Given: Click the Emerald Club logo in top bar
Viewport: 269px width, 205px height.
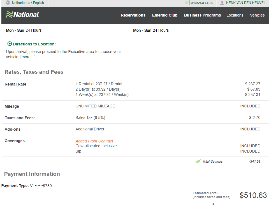Looking at the screenshot, I should tap(199, 3).
